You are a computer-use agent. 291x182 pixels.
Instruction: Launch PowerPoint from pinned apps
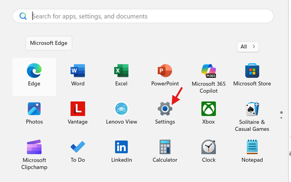click(x=165, y=71)
